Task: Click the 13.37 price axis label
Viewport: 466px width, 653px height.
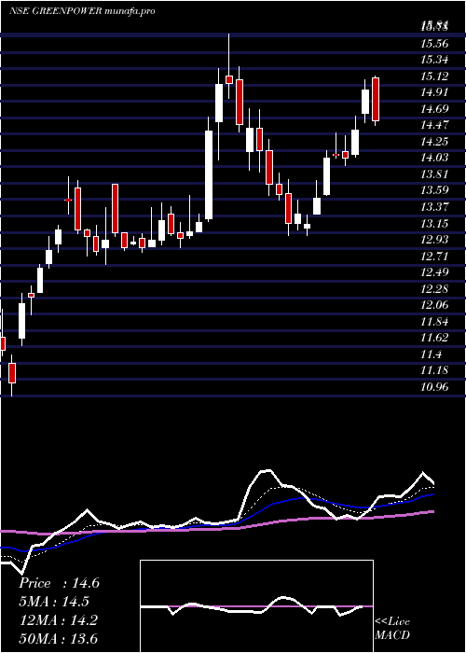Action: pyautogui.click(x=434, y=206)
